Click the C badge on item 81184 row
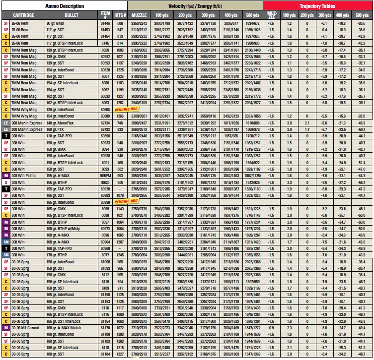The width and height of the screenshot is (374, 360). pos(6,354)
